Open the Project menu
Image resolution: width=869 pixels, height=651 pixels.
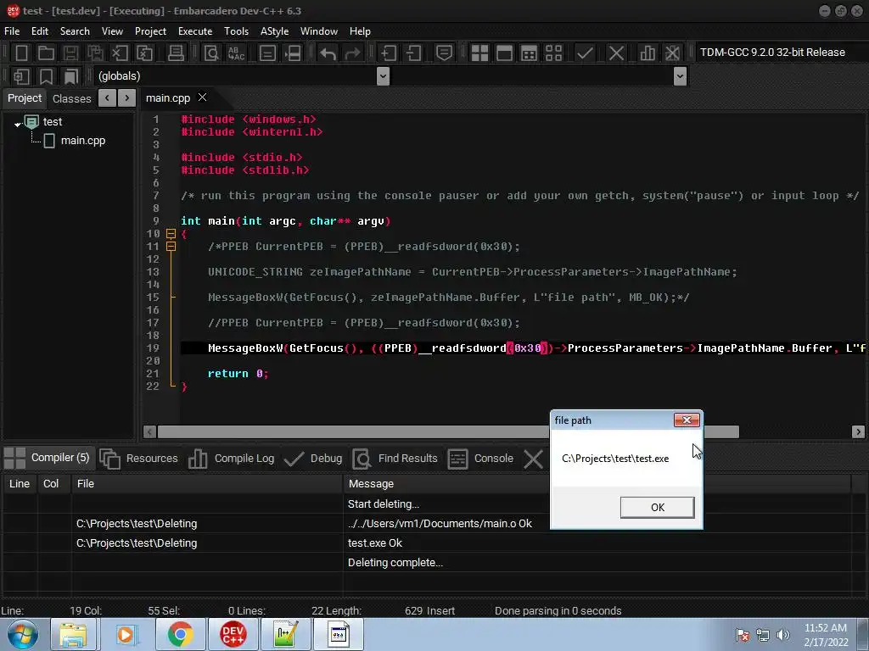(150, 31)
